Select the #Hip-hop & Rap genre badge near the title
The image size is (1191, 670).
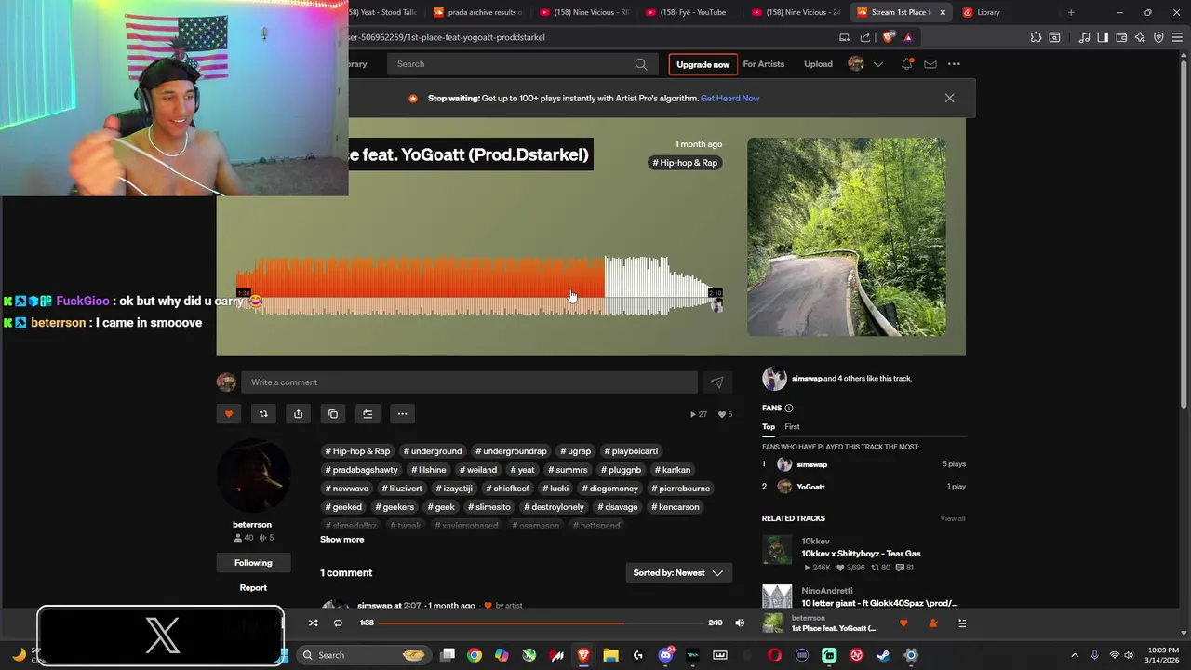[685, 163]
